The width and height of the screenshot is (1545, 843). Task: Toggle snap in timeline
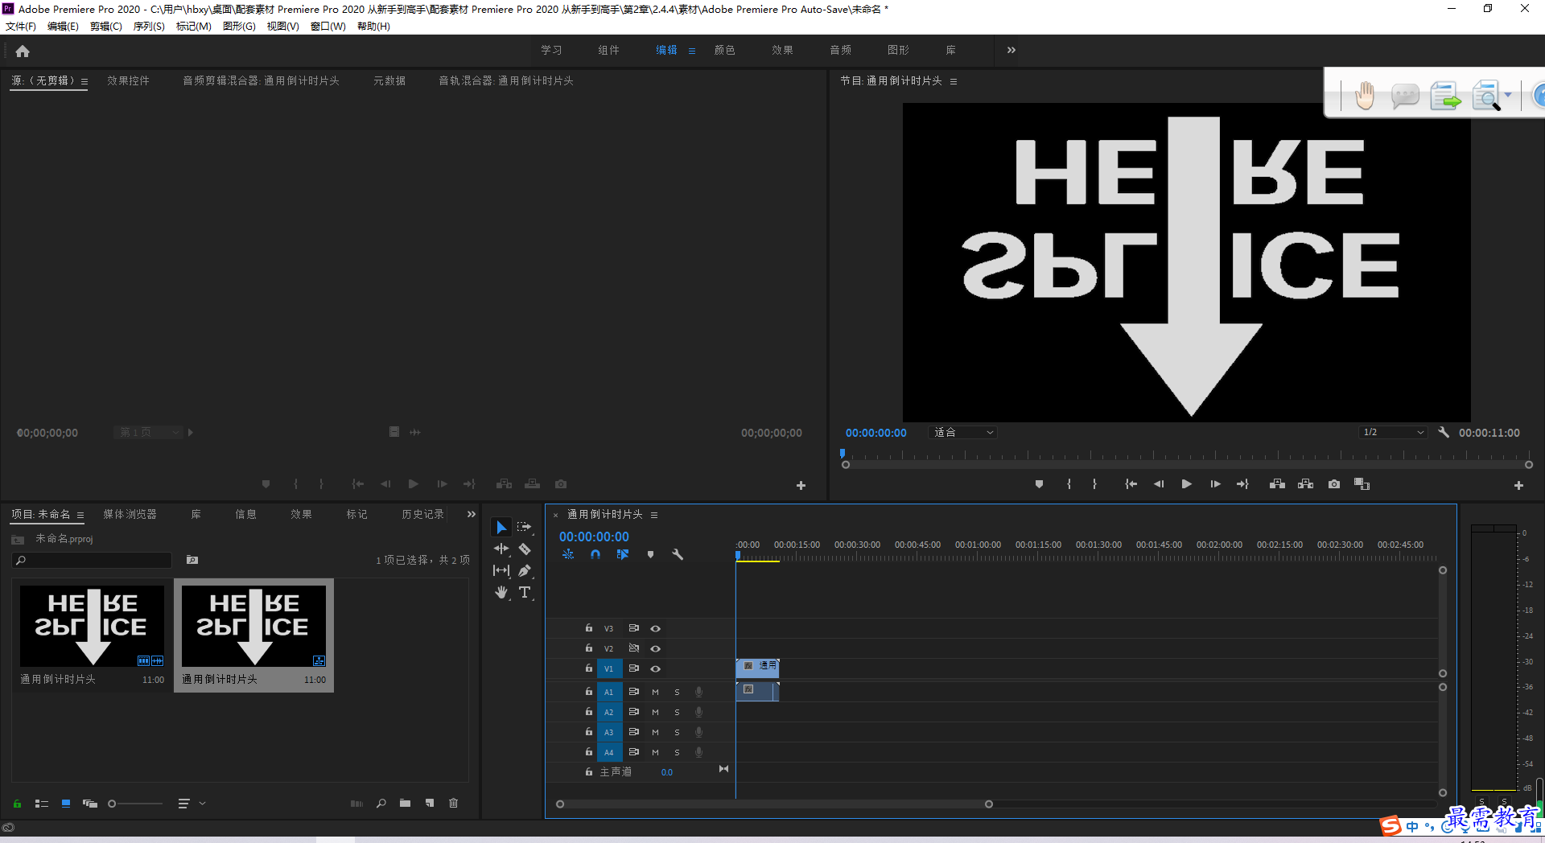coord(595,554)
